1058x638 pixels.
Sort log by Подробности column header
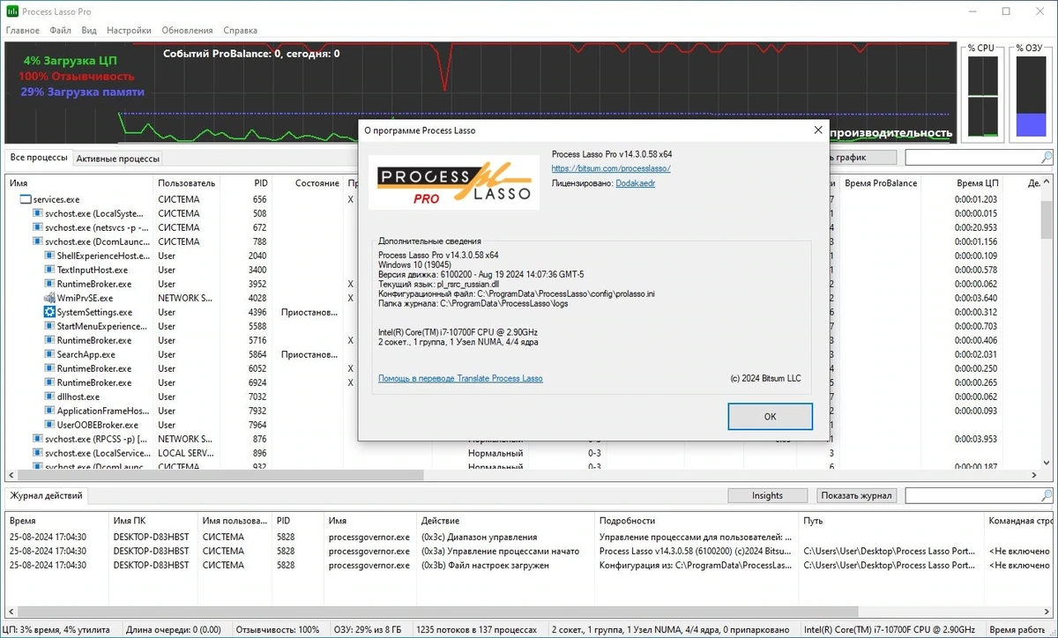click(696, 521)
